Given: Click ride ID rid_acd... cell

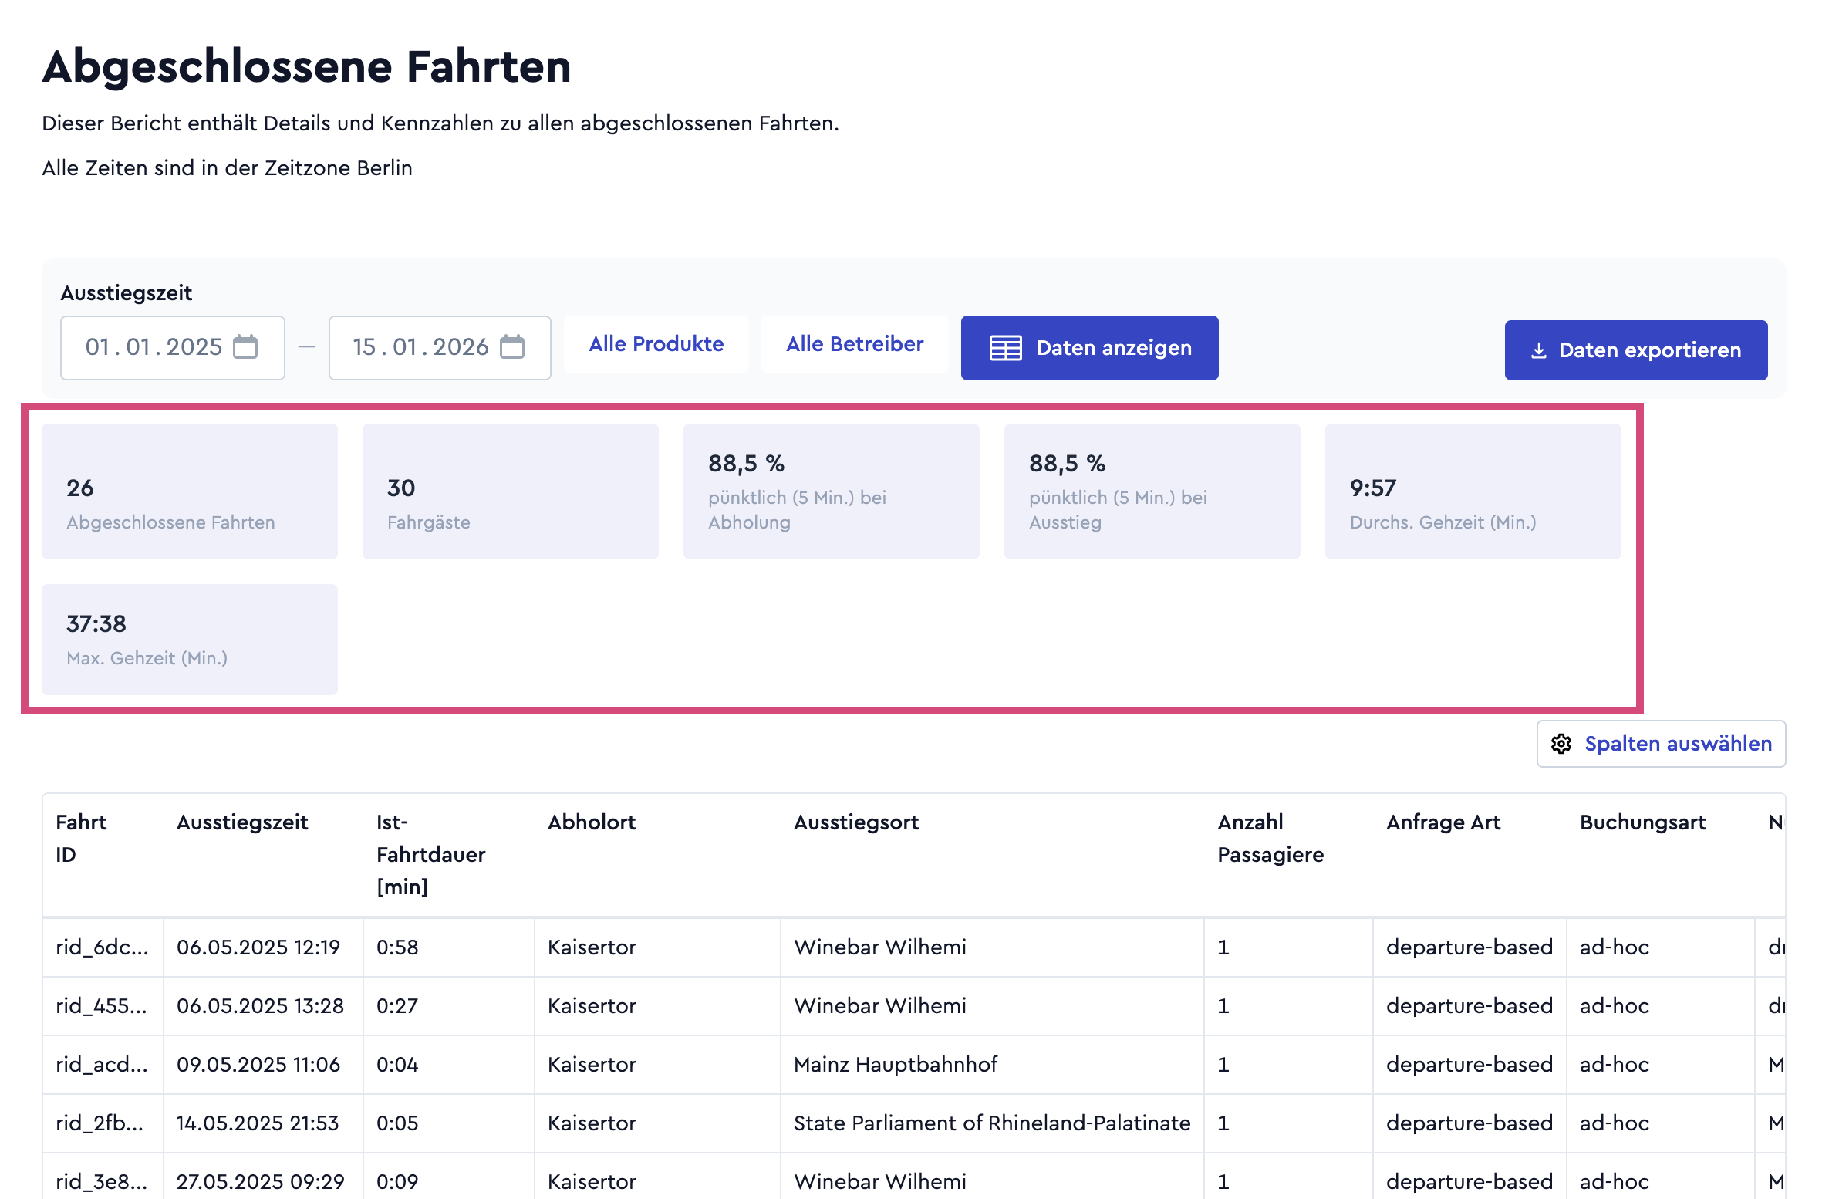Looking at the screenshot, I should click(103, 1065).
